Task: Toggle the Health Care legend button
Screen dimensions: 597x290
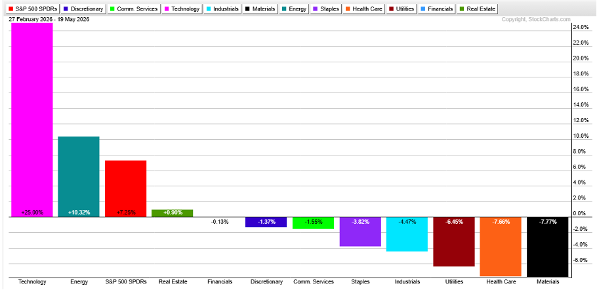Action: coord(364,9)
